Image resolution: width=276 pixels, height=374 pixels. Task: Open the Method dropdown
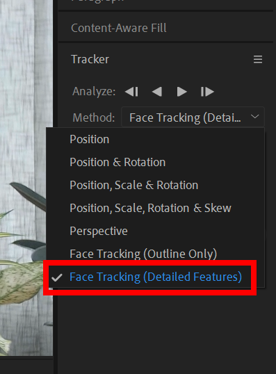(193, 117)
